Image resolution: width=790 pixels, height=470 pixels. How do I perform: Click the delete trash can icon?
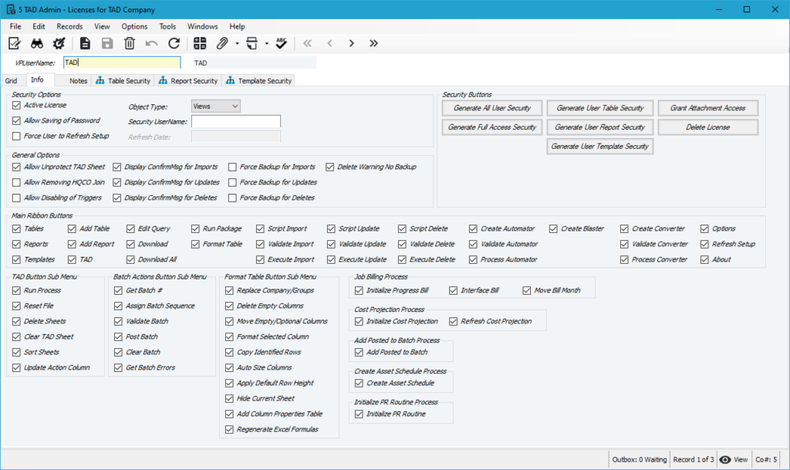click(130, 43)
